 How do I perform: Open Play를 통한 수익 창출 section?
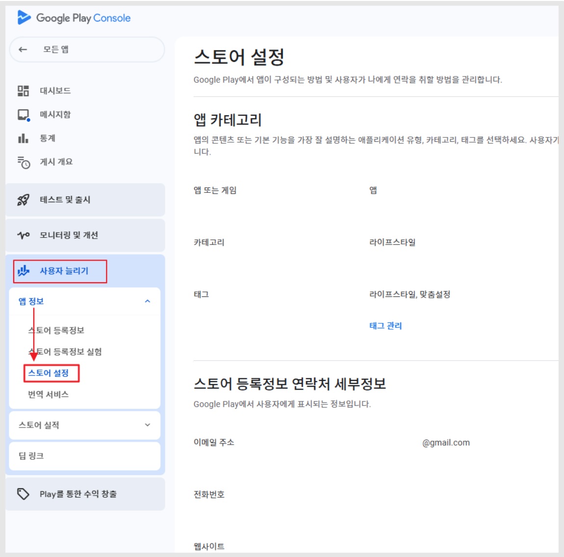pyautogui.click(x=85, y=494)
